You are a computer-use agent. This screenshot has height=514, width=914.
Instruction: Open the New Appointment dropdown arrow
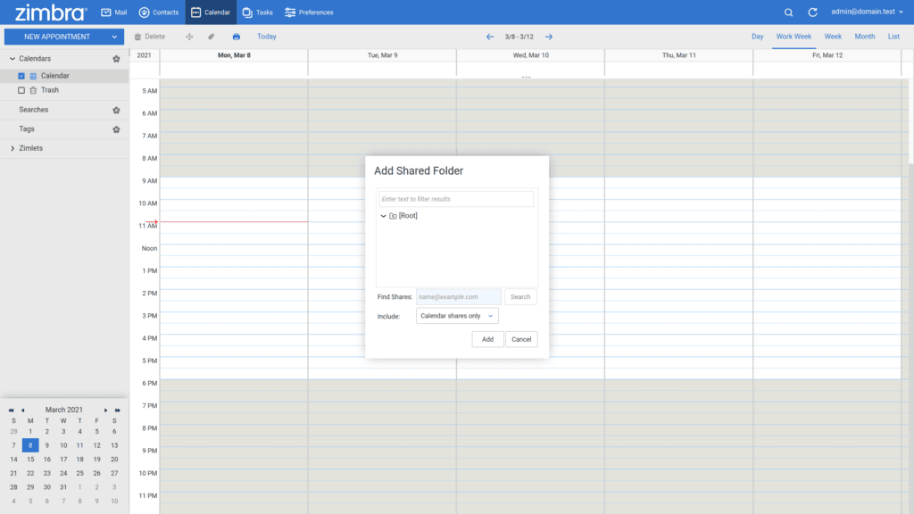[115, 37]
